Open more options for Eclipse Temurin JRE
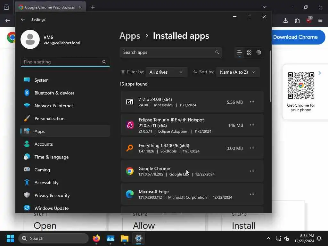This screenshot has height=246, width=328. (252, 125)
